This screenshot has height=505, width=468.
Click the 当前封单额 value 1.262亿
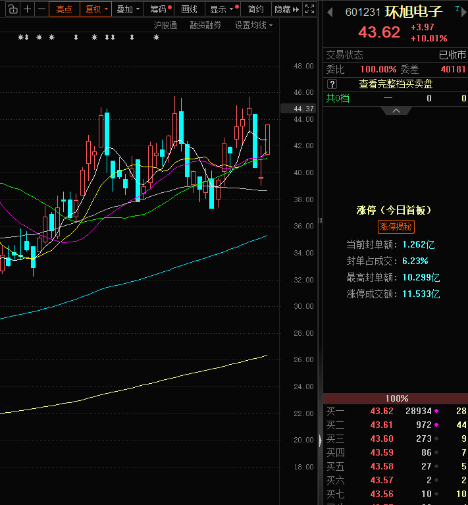point(419,245)
